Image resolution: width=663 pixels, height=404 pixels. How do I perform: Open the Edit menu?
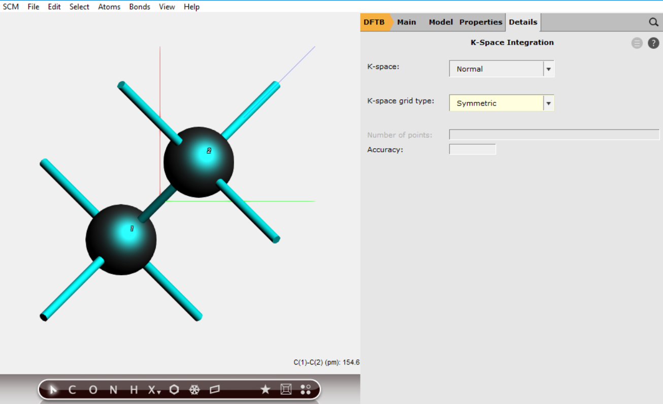[x=54, y=7]
